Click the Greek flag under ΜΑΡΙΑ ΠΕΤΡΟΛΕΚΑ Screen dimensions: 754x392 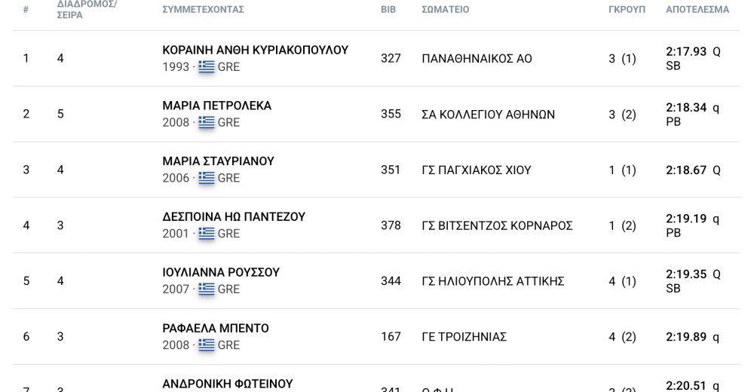click(207, 122)
